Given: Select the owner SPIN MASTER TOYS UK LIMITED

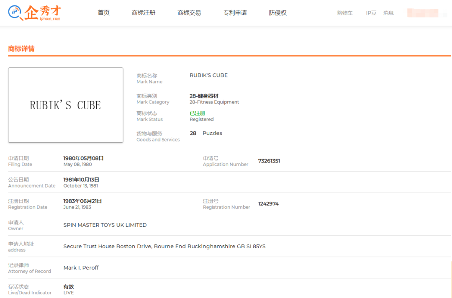Looking at the screenshot, I should pos(105,225).
